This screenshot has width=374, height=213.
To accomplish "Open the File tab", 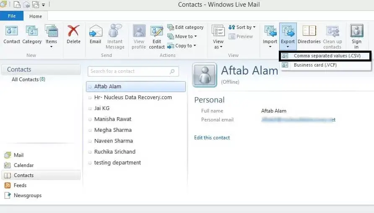I will [12, 16].
